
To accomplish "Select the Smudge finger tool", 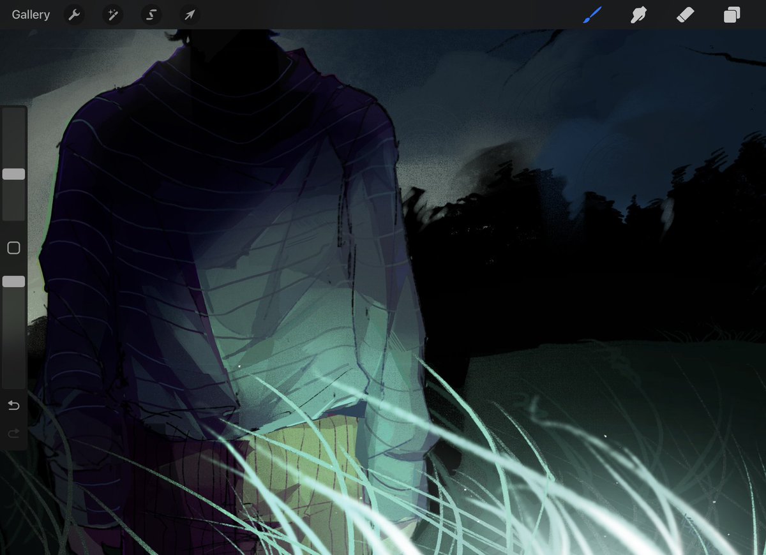I will [x=638, y=15].
